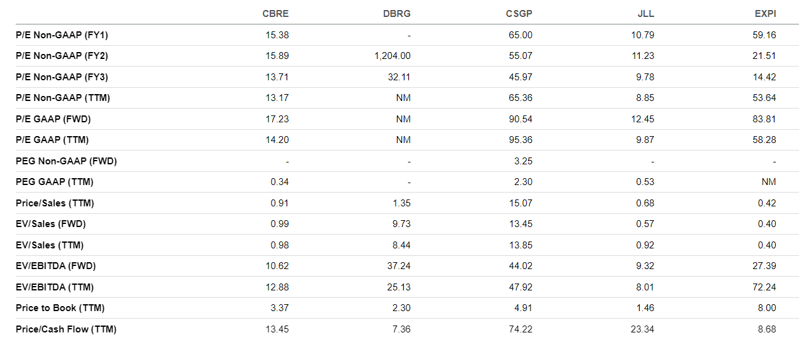Click the Price to Book (TTM) label
Image resolution: width=799 pixels, height=350 pixels.
tap(60, 308)
